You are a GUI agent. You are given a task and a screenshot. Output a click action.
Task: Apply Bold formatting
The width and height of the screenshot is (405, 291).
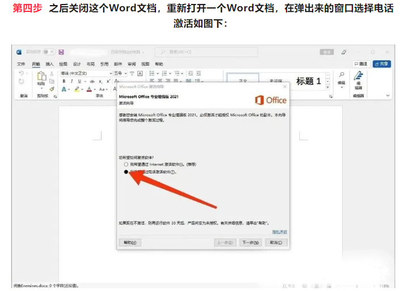click(64, 81)
